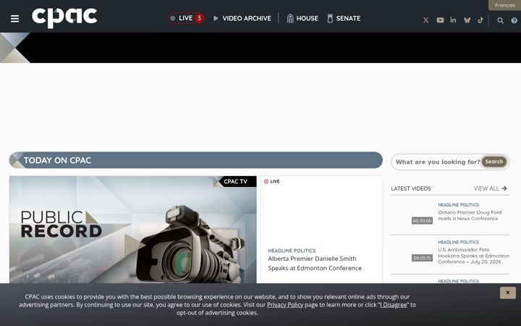Open the House section

coord(302,18)
